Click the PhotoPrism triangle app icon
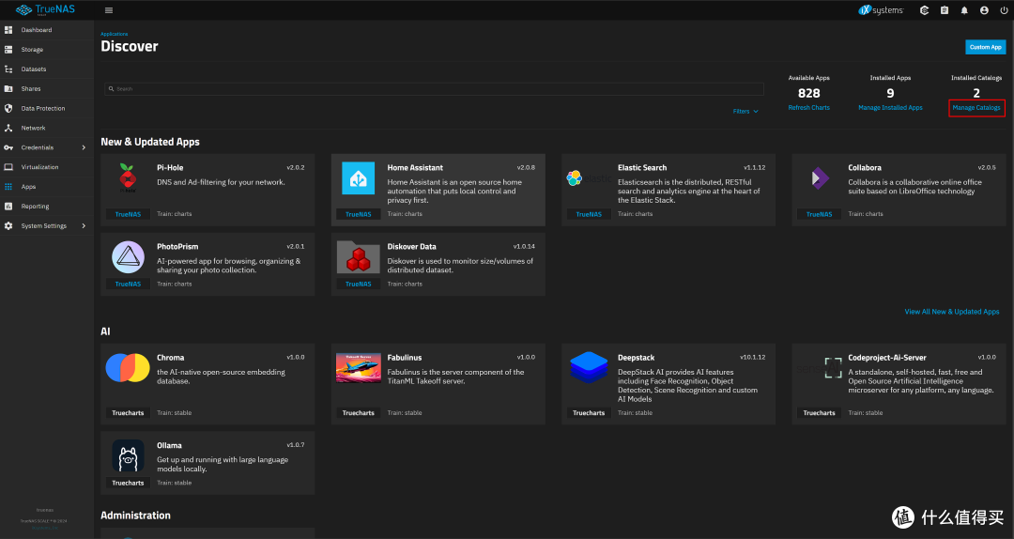Image resolution: width=1014 pixels, height=539 pixels. (128, 257)
